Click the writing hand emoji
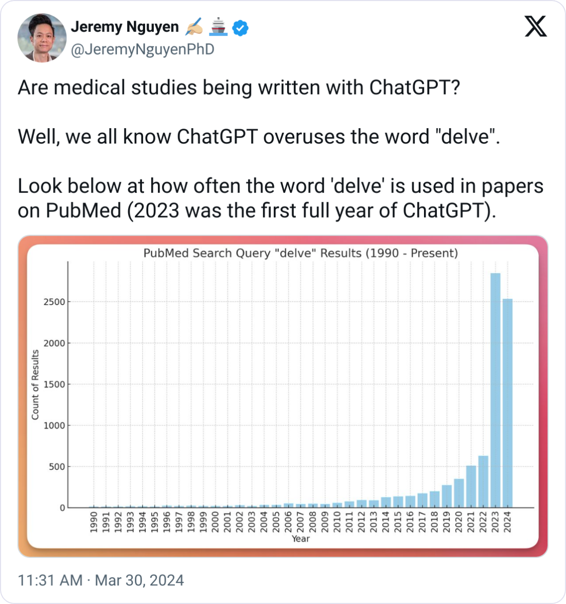566x604 pixels. [x=194, y=27]
